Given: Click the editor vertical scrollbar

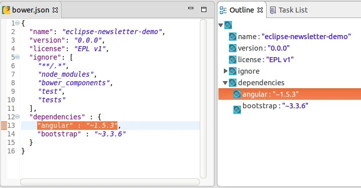Looking at the screenshot, I should (x=203, y=99).
